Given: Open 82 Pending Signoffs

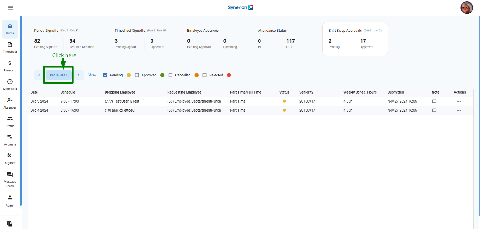Looking at the screenshot, I should click(46, 43).
